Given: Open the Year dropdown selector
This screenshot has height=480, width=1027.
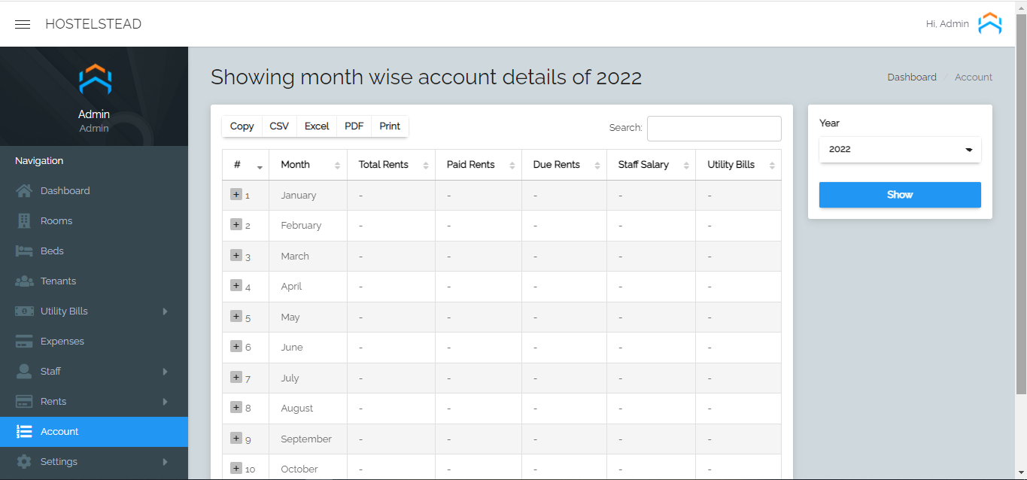Looking at the screenshot, I should tap(900, 150).
